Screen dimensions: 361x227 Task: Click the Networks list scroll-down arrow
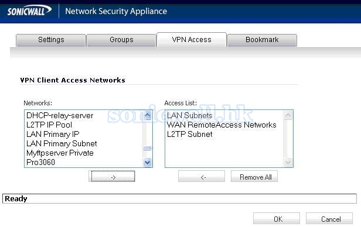[147, 163]
